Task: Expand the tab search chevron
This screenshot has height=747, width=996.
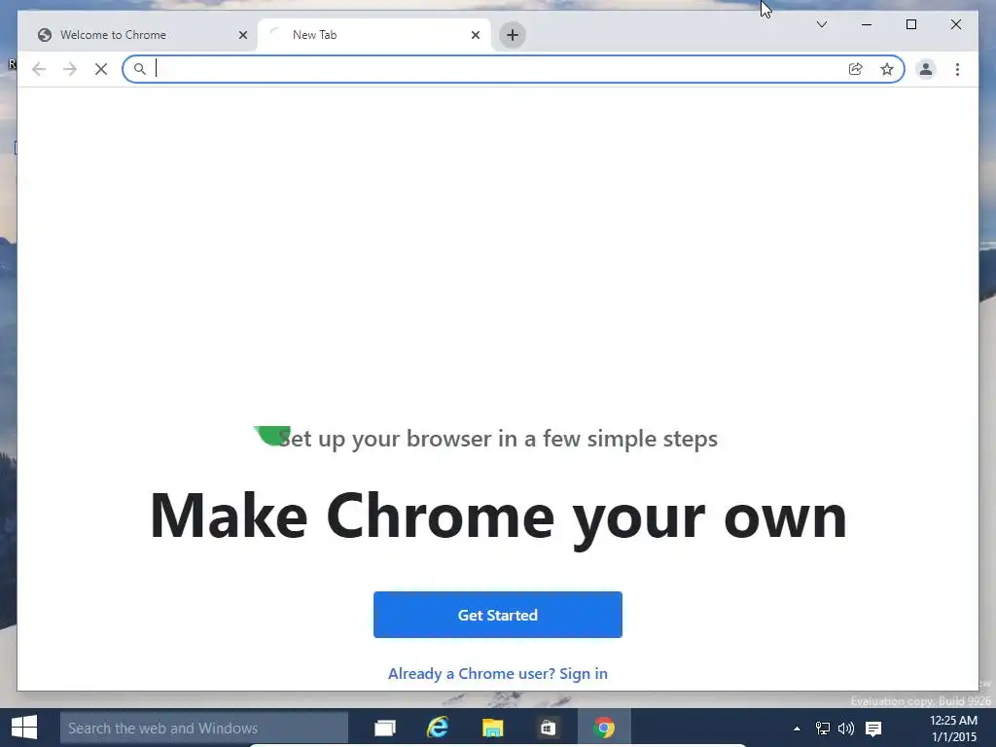Action: (x=821, y=24)
